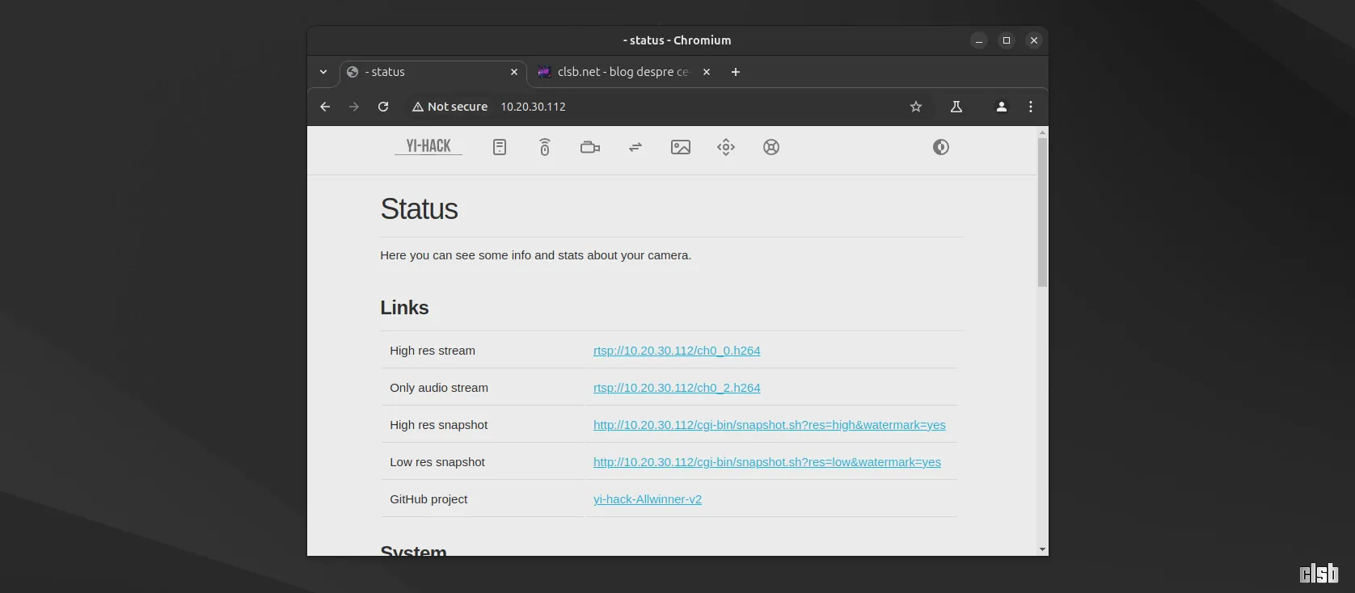This screenshot has height=593, width=1355.
Task: Go back to previous page
Action: (325, 107)
